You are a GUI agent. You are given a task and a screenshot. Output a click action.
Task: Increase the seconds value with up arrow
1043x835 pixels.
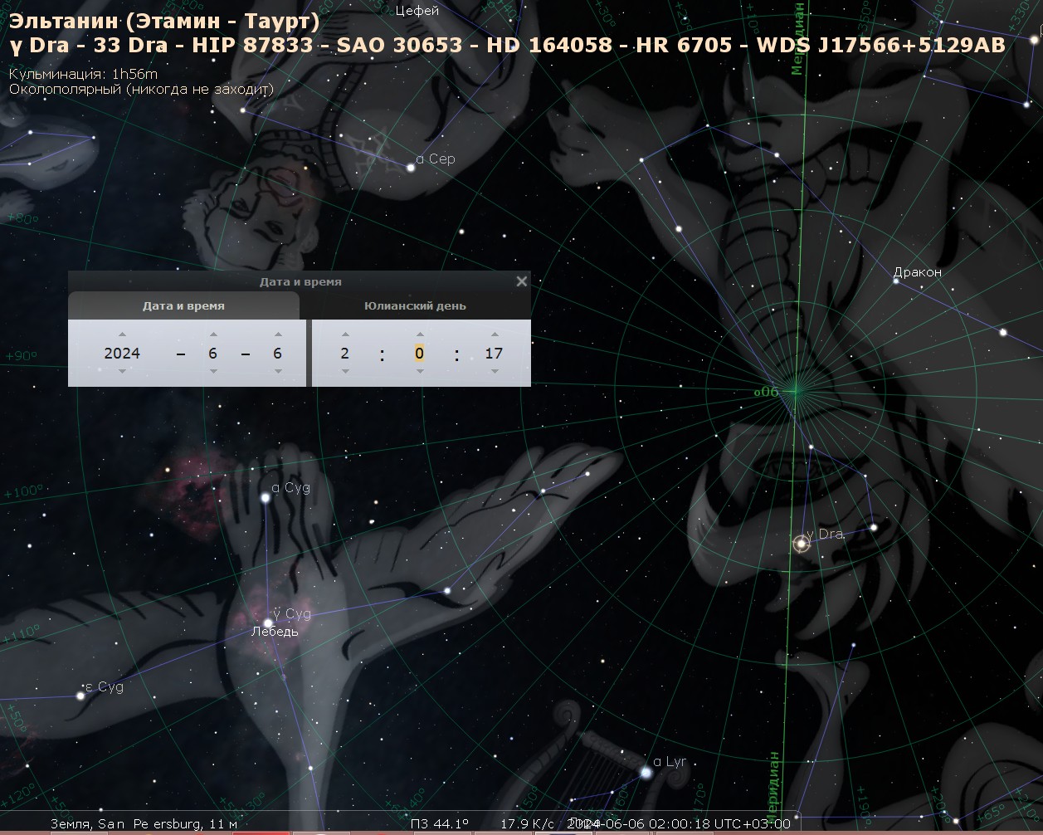[495, 334]
